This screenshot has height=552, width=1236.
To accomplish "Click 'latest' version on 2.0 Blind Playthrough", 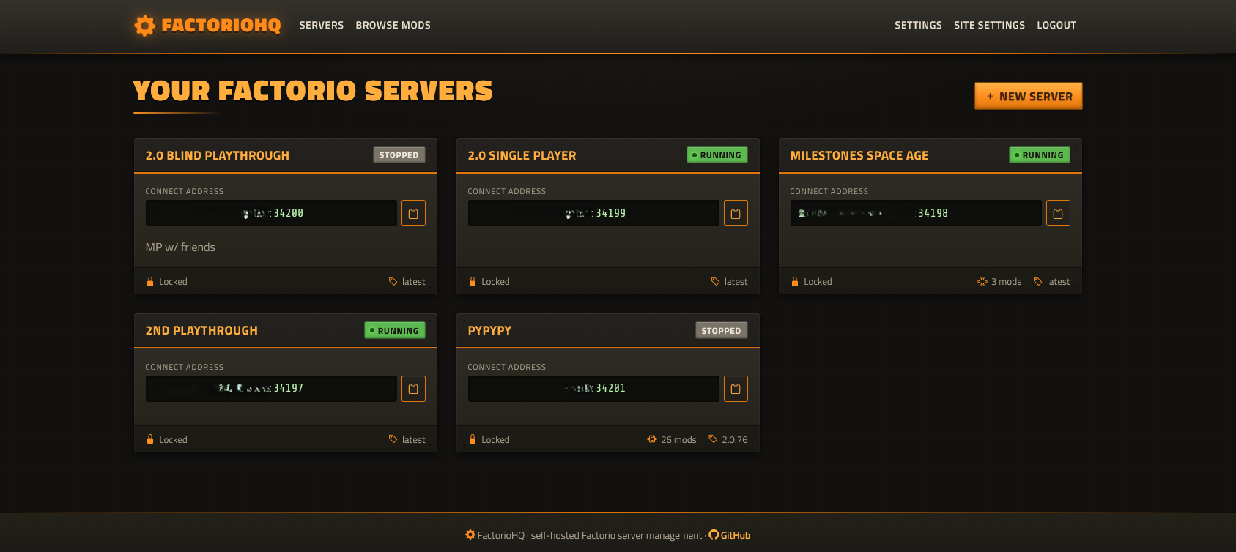I will point(414,281).
